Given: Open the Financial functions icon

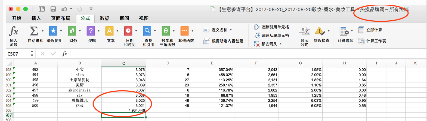Looking at the screenshot, I should (x=72, y=31).
